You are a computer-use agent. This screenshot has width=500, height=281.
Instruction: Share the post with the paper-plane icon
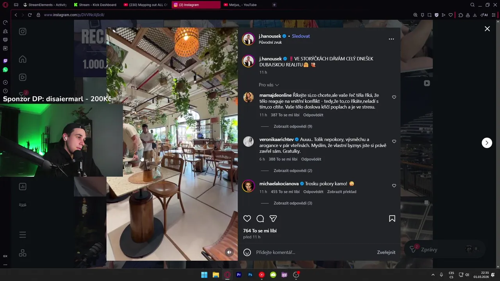click(273, 219)
